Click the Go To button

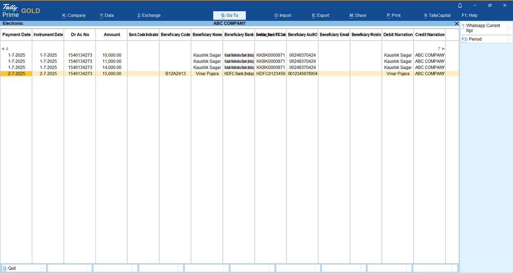pos(229,16)
